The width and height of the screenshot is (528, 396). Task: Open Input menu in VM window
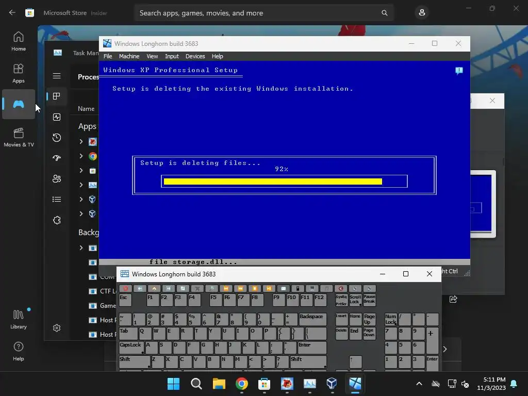pos(172,56)
